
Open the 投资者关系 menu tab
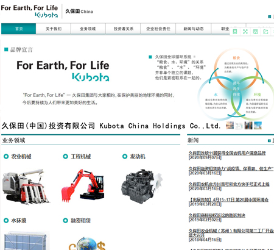click(x=124, y=29)
